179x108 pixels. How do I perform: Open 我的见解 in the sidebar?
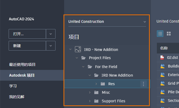(17, 97)
